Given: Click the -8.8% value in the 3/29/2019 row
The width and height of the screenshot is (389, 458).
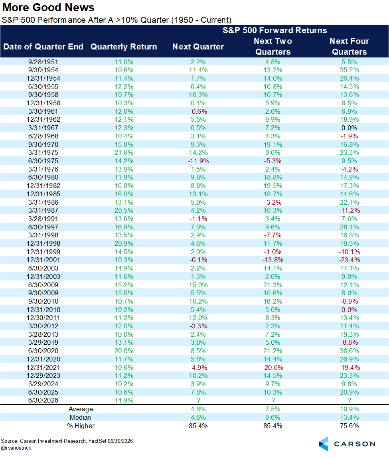Looking at the screenshot, I should [349, 342].
